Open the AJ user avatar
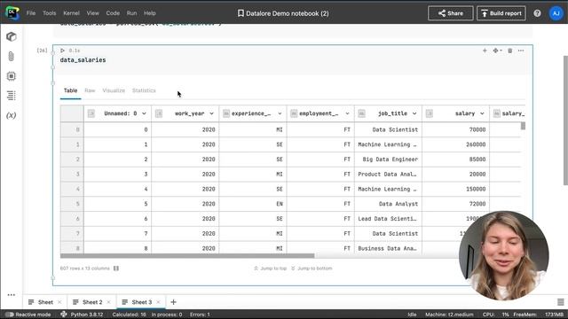The width and height of the screenshot is (568, 319). pyautogui.click(x=556, y=13)
